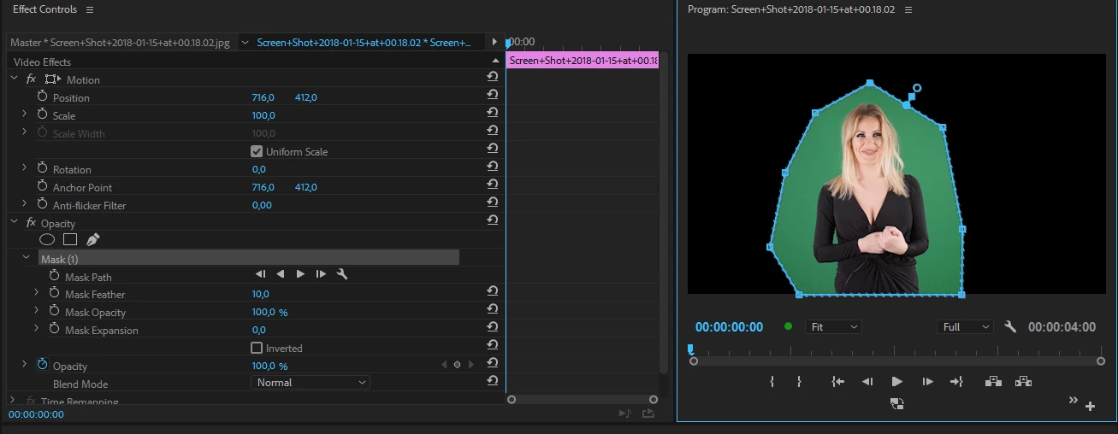
Task: Click the pink clip in Effect Controls timeline
Action: (583, 61)
